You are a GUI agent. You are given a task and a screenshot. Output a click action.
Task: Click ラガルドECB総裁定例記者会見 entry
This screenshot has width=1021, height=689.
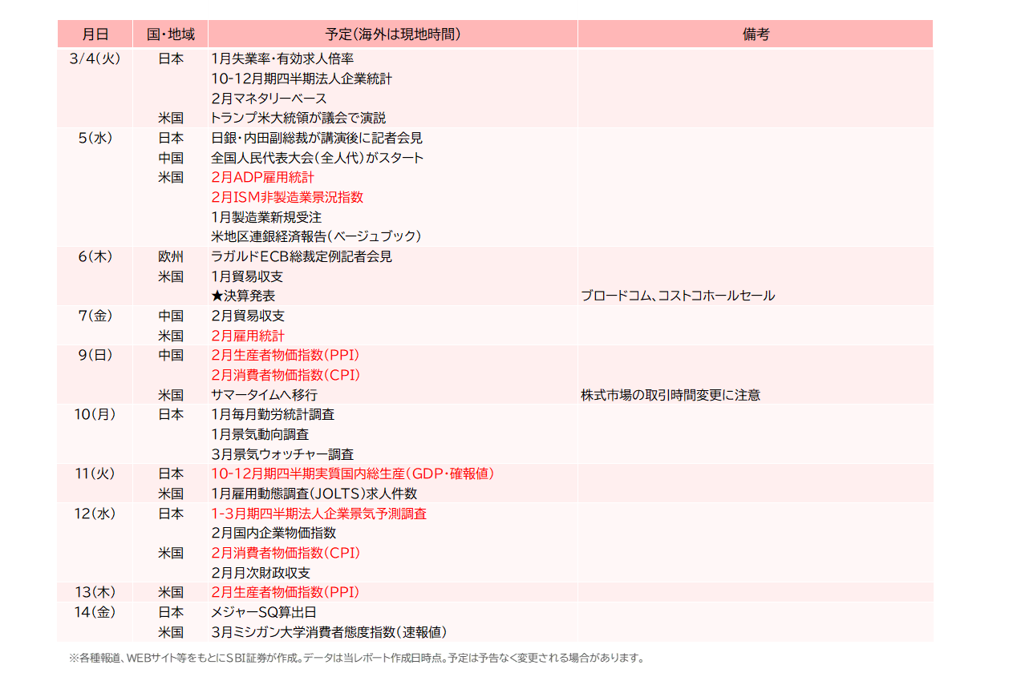(x=302, y=256)
